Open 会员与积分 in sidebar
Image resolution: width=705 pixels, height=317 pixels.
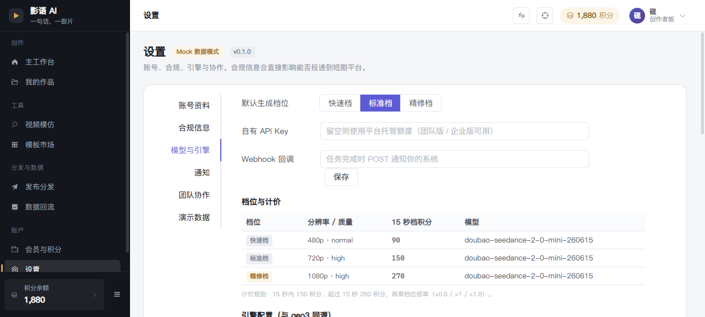(x=62, y=249)
